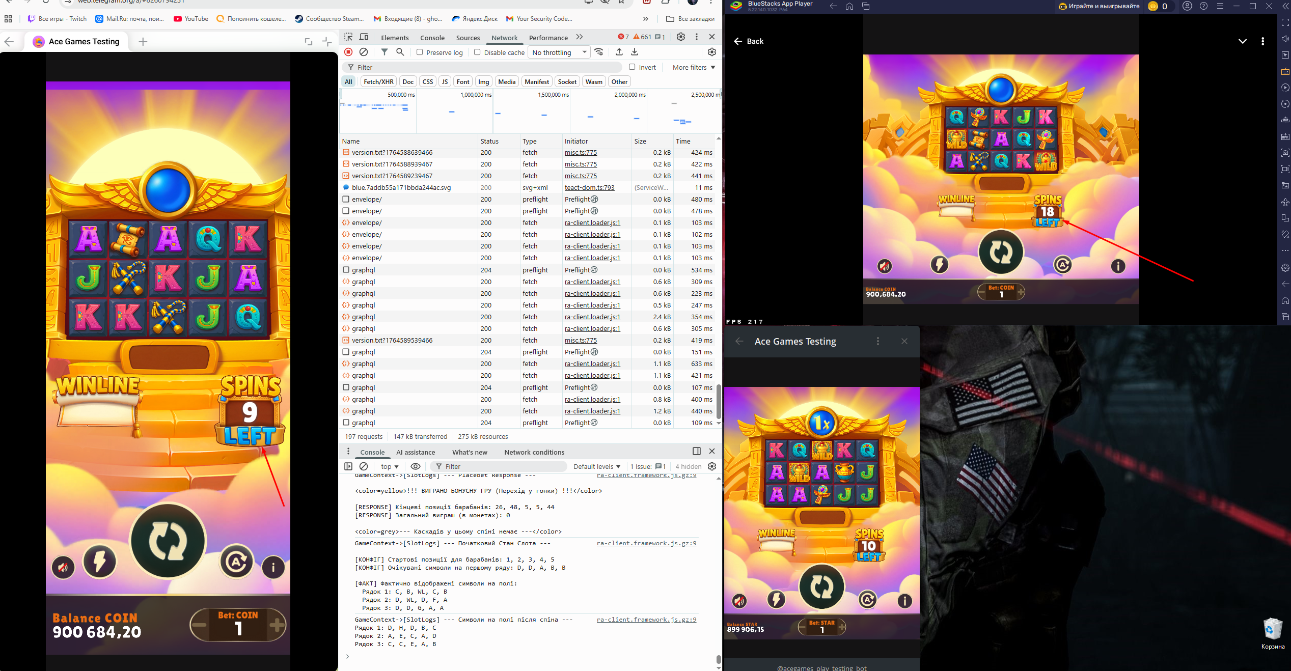
Task: Switch to the Console tab
Action: coord(432,38)
